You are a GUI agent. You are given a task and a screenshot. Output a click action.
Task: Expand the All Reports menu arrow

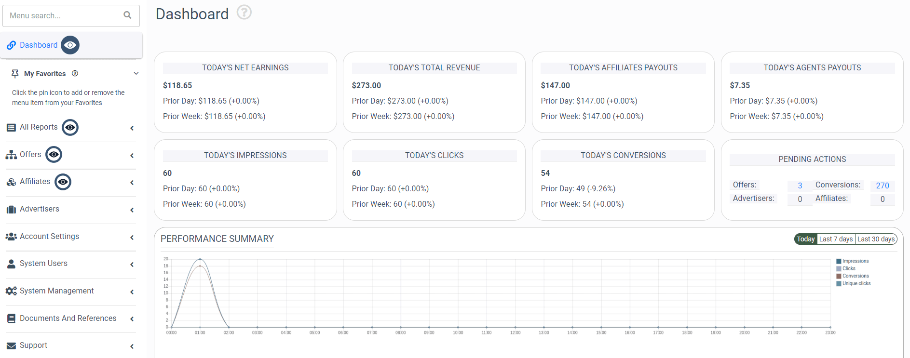[132, 128]
